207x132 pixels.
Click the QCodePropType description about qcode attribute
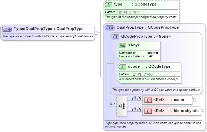pyautogui.click(x=156, y=90)
